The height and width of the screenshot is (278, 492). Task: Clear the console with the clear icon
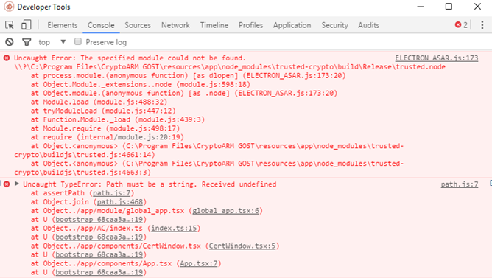[10, 42]
